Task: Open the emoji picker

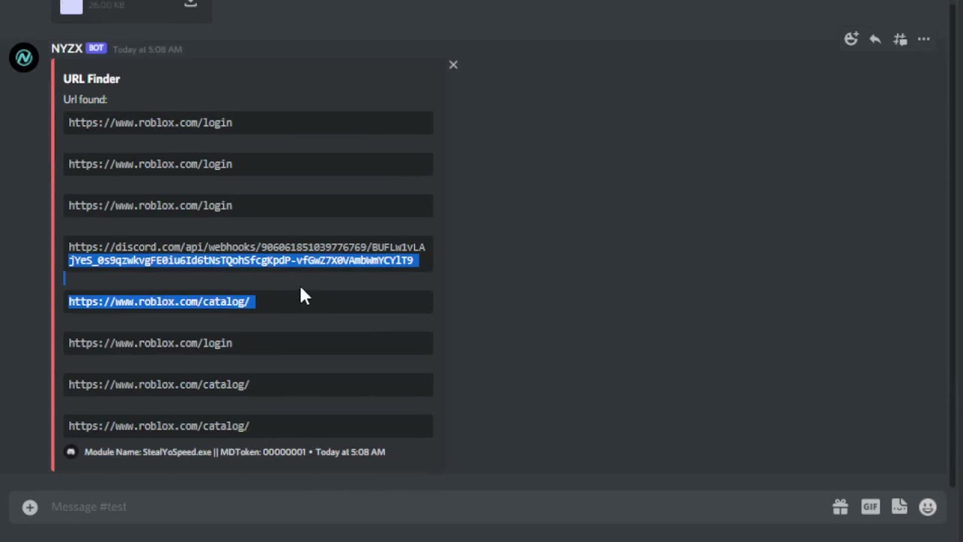Action: 928,507
